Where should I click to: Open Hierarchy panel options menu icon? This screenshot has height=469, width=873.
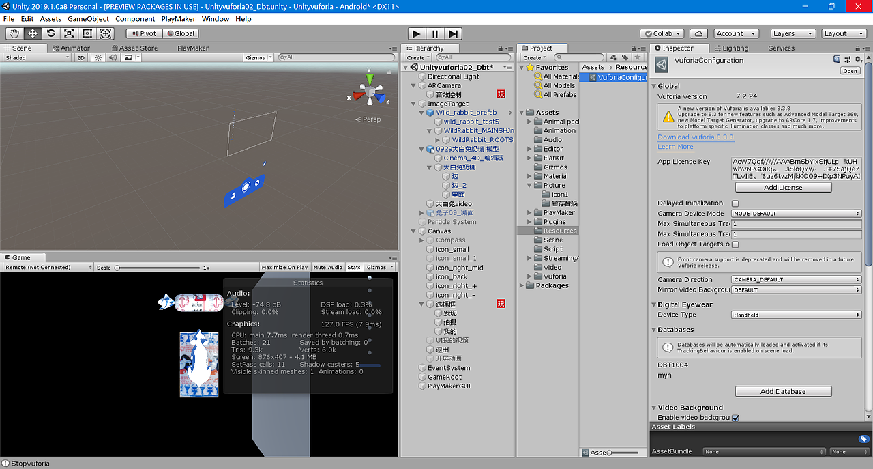509,48
